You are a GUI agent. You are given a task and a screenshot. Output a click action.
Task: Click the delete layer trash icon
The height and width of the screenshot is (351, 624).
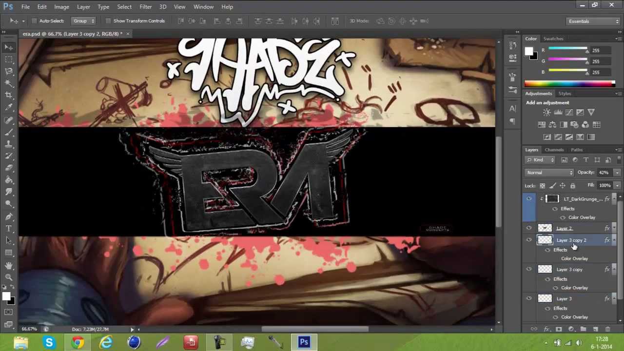[x=607, y=330]
